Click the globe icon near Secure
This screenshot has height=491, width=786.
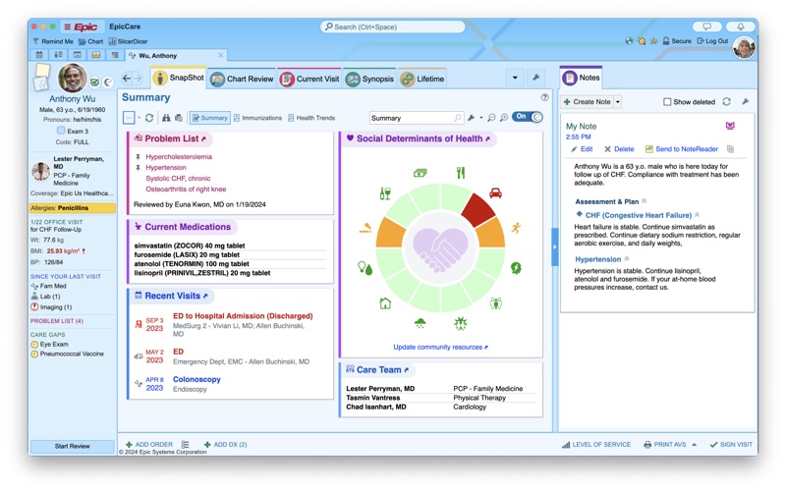click(x=629, y=41)
